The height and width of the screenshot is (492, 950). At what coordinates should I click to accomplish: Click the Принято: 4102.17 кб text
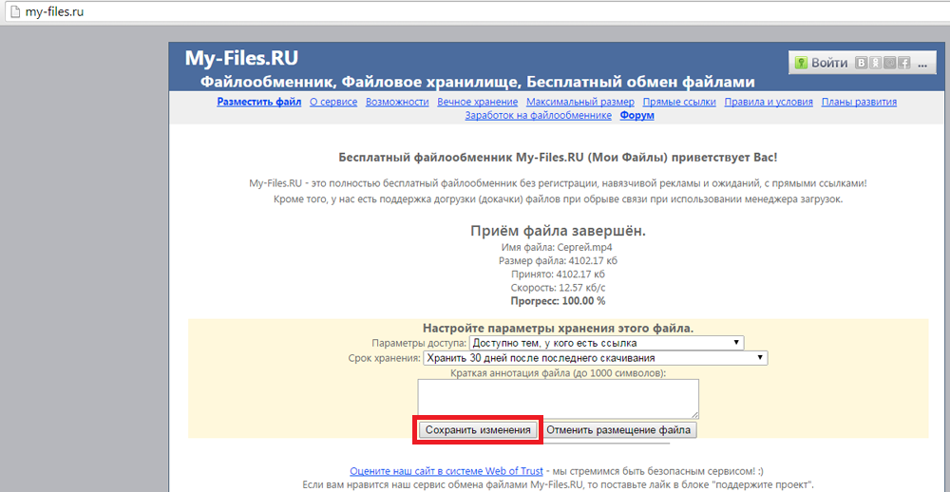click(558, 274)
